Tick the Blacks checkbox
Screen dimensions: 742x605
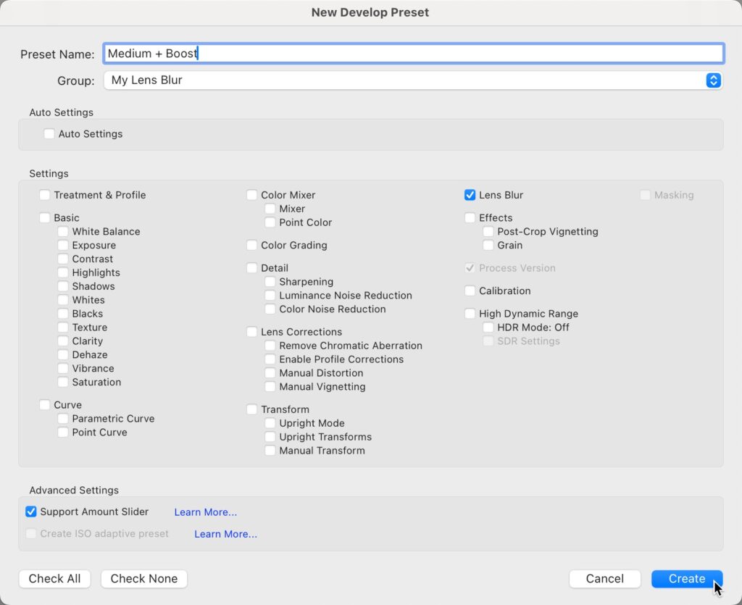point(62,314)
